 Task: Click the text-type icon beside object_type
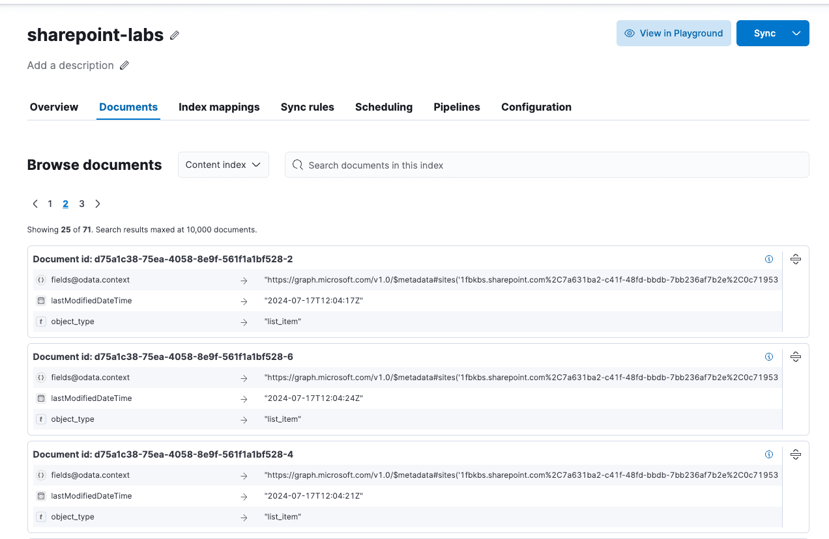(41, 321)
